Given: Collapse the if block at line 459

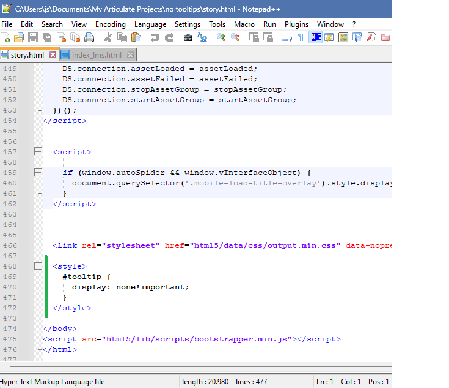Looking at the screenshot, I should (38, 173).
